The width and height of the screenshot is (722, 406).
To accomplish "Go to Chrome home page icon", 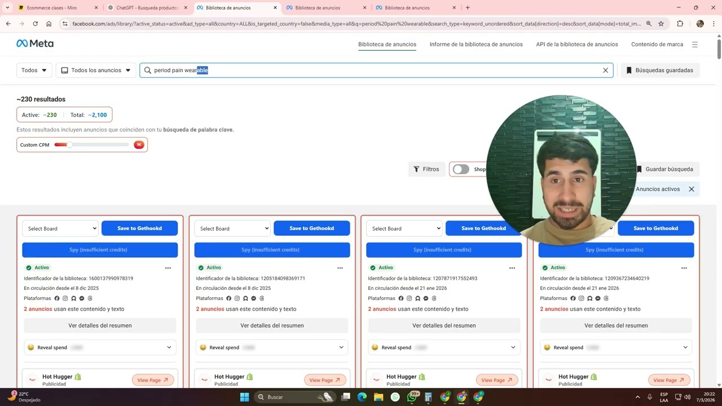I will [x=49, y=24].
